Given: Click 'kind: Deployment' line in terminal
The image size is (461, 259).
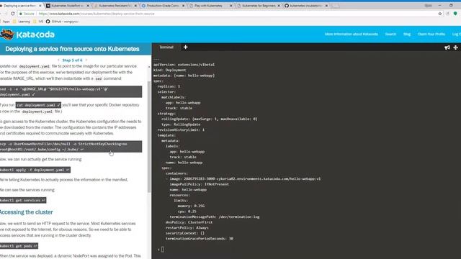Looking at the screenshot, I should (x=170, y=71).
